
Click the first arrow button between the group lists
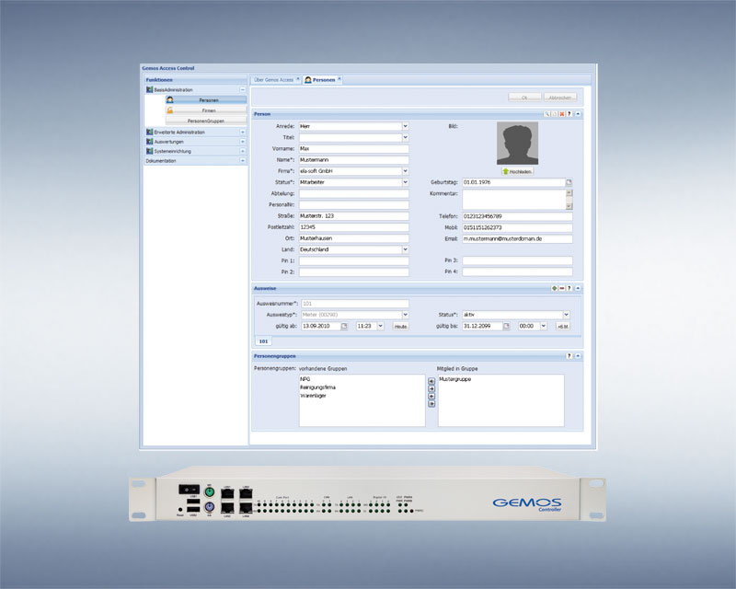[x=431, y=381]
